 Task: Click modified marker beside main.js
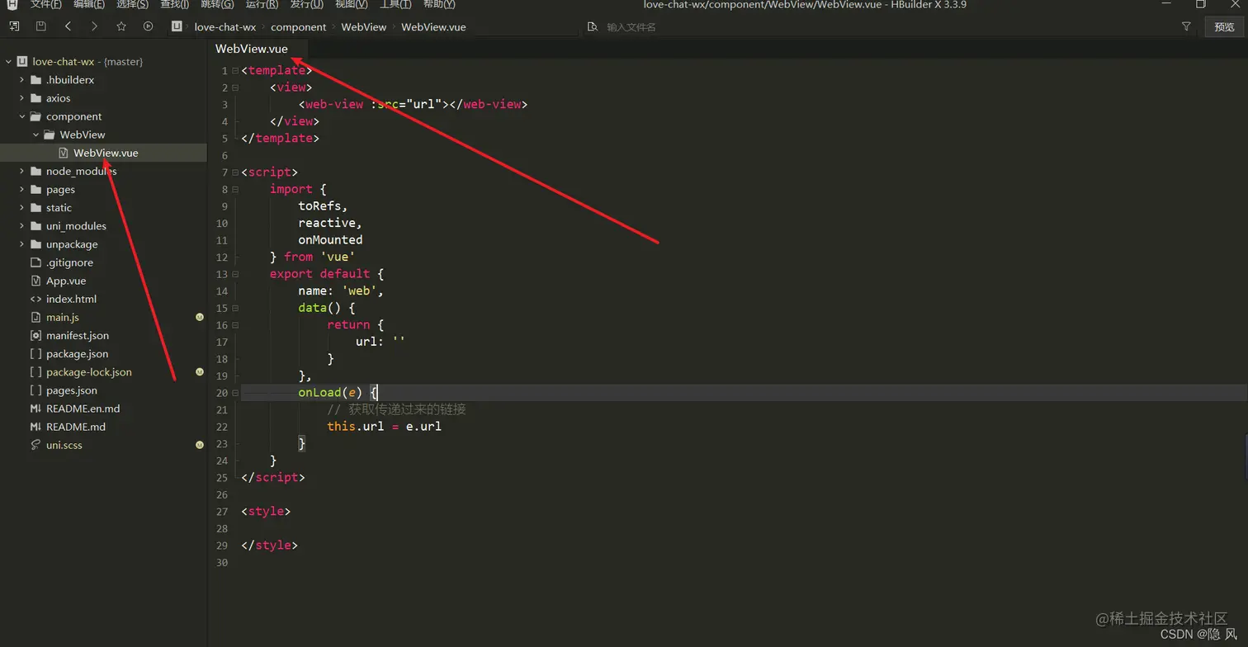(200, 317)
